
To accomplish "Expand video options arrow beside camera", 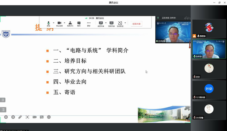I will (x=64, y=23).
